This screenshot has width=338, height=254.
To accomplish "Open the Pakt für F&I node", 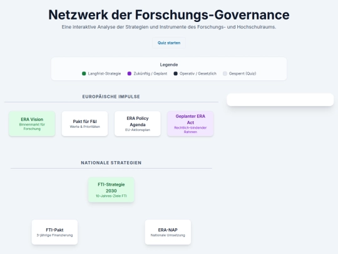I will tap(84, 124).
